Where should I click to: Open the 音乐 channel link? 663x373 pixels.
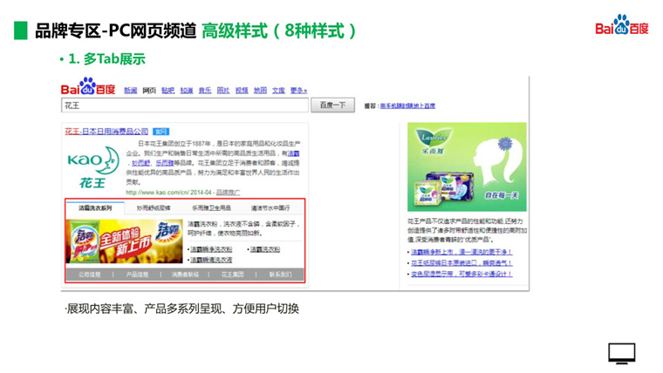click(205, 91)
